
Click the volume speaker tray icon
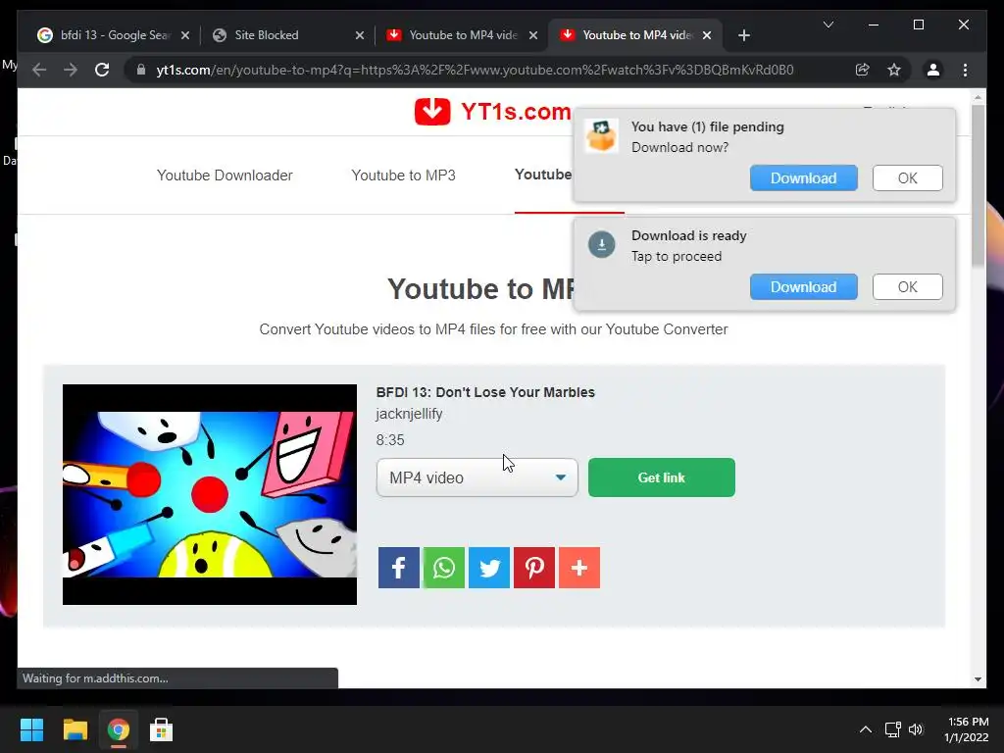(x=917, y=729)
